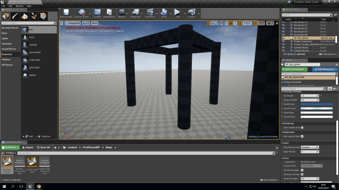Image resolution: width=339 pixels, height=190 pixels.
Task: Add a Curved Stair brush
Action: point(39,52)
